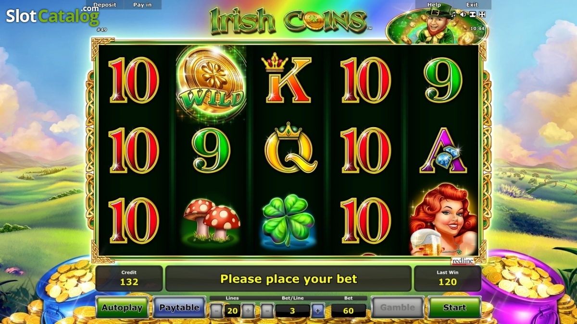Click the Gamble button
Image resolution: width=577 pixels, height=324 pixels.
click(x=398, y=308)
